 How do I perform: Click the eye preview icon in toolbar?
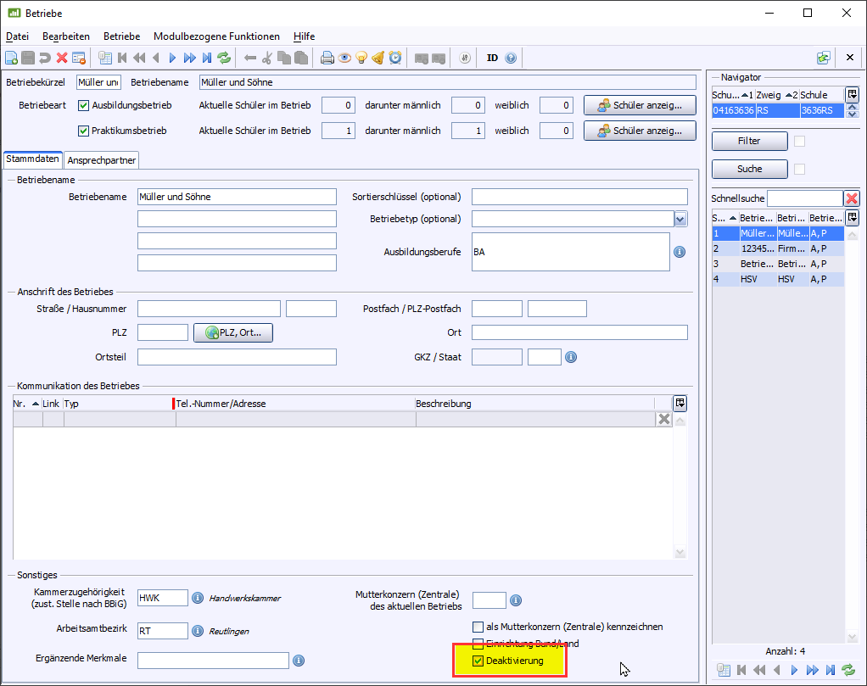point(344,58)
